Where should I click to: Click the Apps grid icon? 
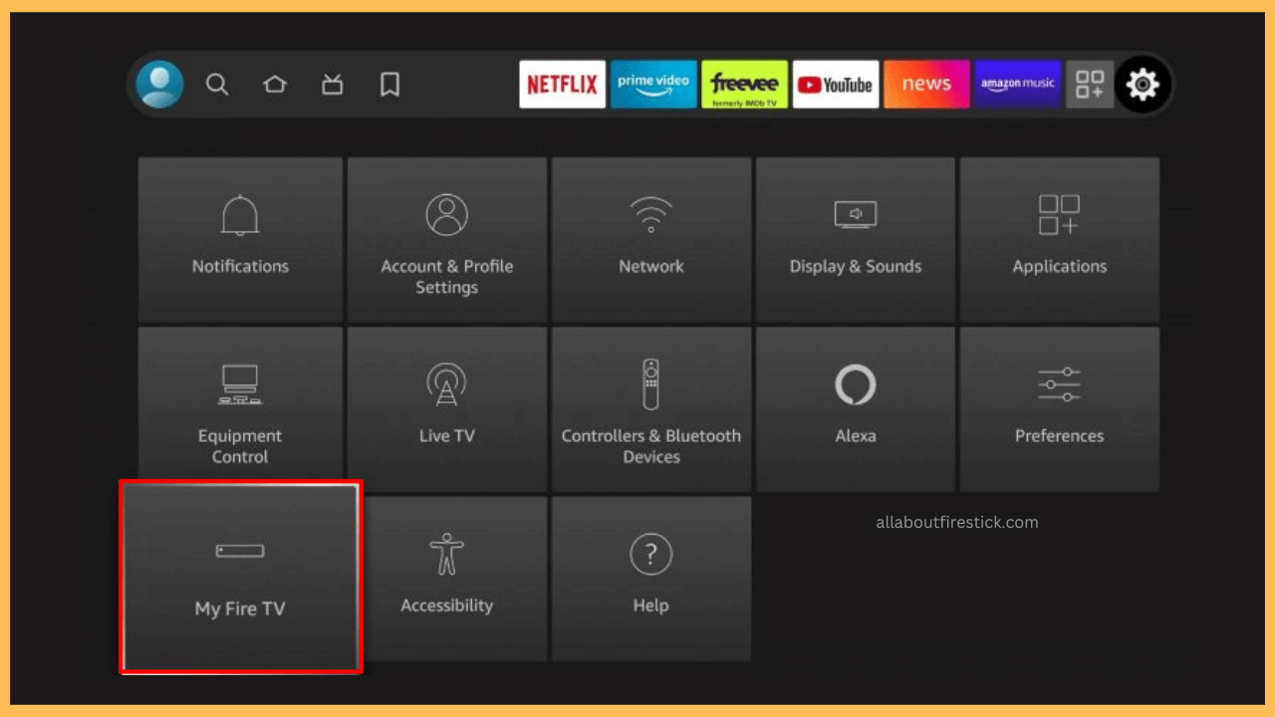pyautogui.click(x=1090, y=85)
